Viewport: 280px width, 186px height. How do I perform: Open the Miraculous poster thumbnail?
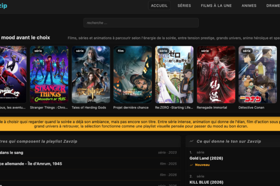(x=13, y=74)
